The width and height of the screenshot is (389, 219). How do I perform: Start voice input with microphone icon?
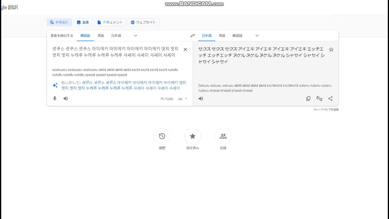[x=55, y=98]
